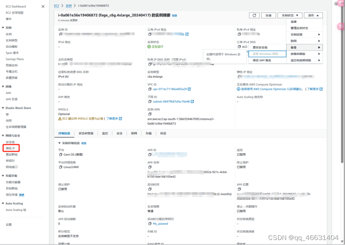Collapse the 网络与安全 sidebar section
The height and width of the screenshot is (245, 345).
click(3, 136)
